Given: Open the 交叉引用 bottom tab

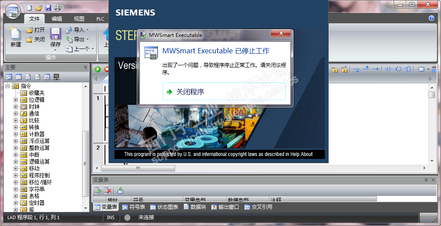Looking at the screenshot, I should point(258,207).
